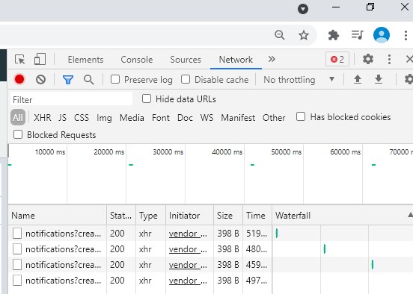
Task: Click the red error count badge
Action: click(x=337, y=60)
